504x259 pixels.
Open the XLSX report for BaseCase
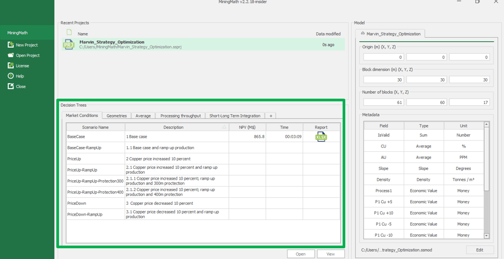pos(321,137)
